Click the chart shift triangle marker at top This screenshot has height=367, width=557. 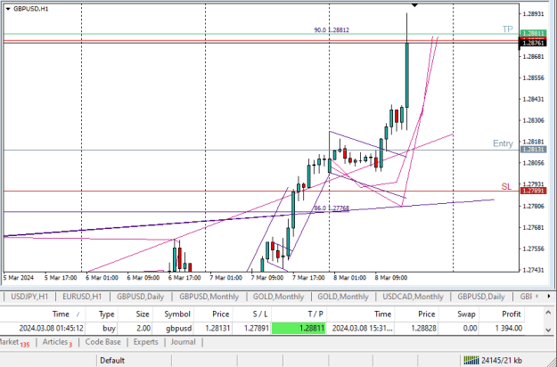coord(414,5)
